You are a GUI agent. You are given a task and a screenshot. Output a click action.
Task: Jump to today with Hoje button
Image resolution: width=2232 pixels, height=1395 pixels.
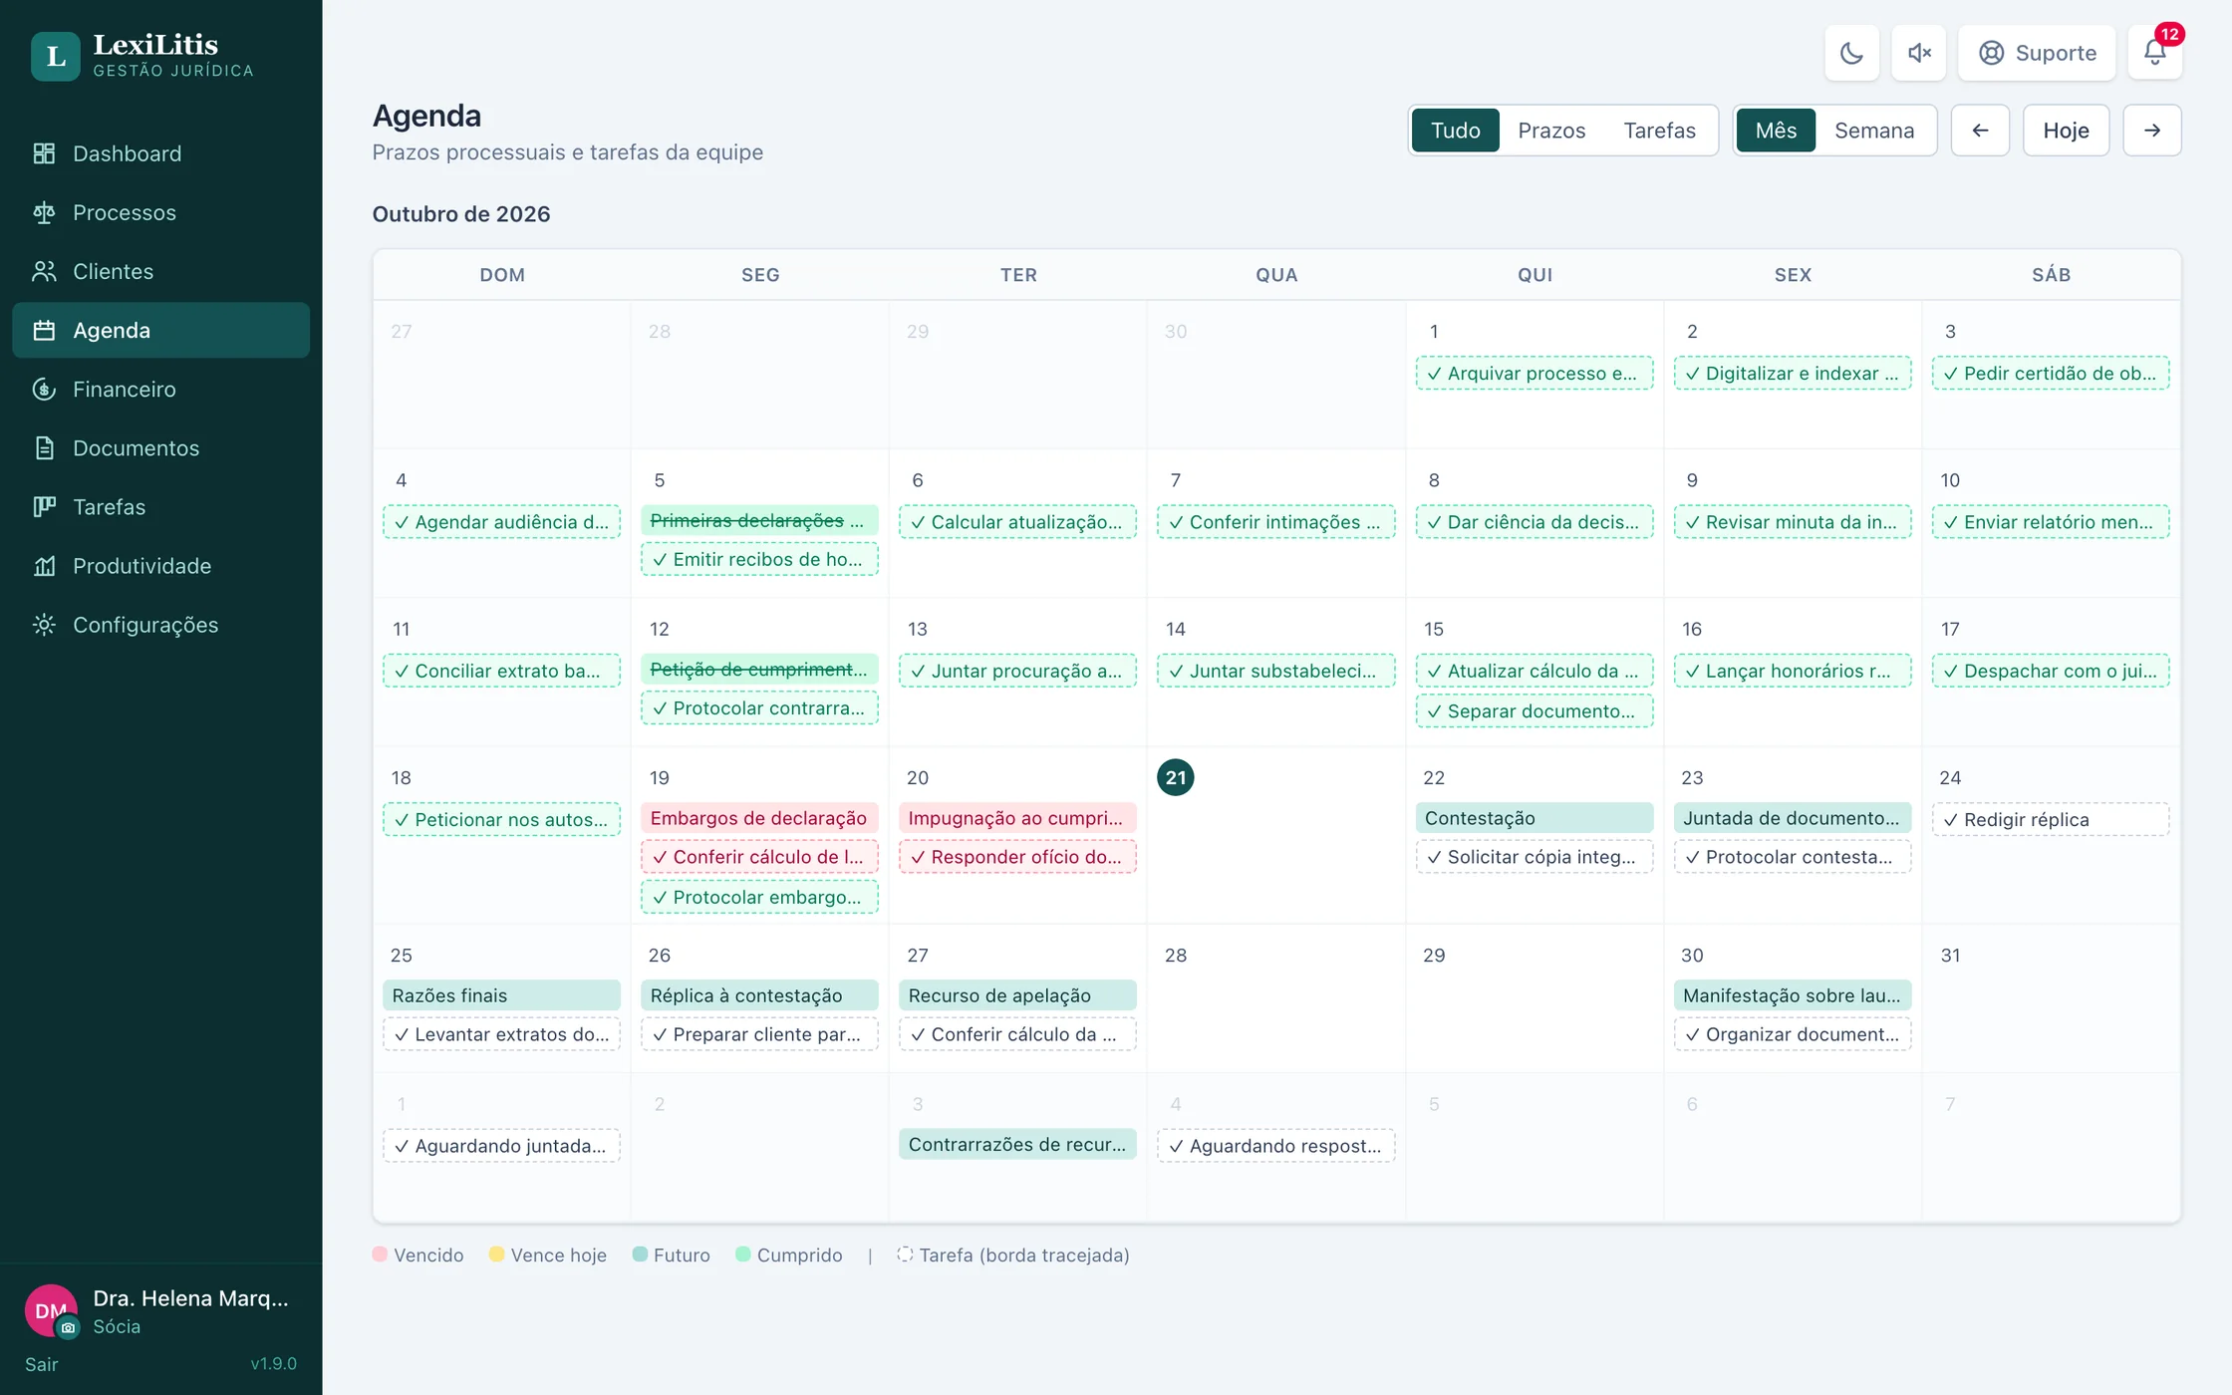tap(2066, 131)
